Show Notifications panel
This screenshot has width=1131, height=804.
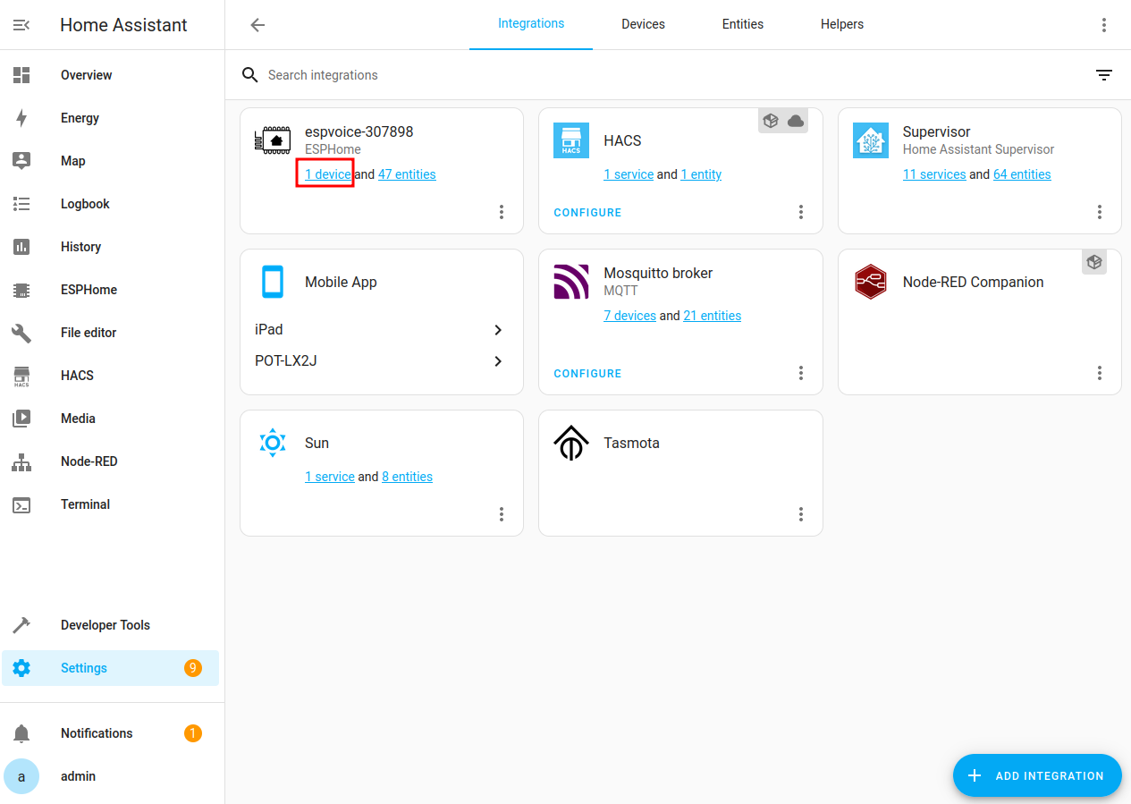[x=110, y=733]
